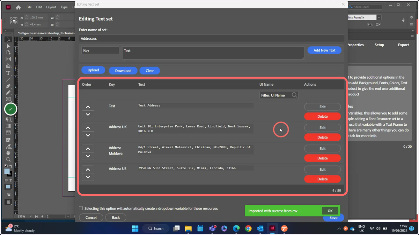Image resolution: width=419 pixels, height=235 pixels.
Task: Move Address Moldova row down
Action: click(88, 156)
